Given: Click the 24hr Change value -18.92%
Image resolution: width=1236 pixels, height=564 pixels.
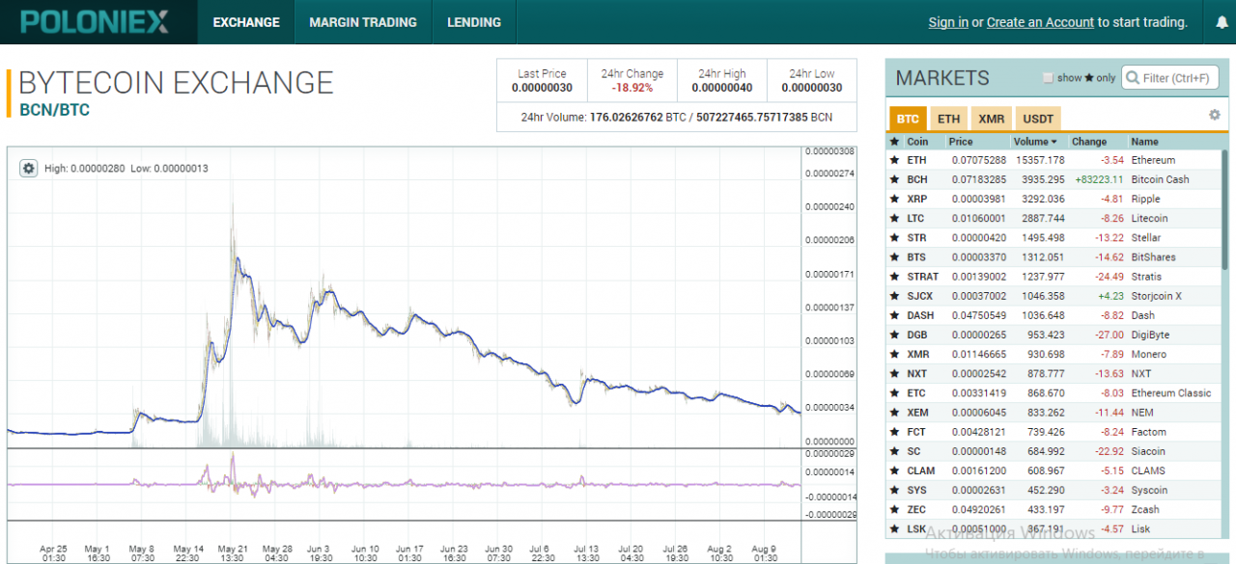Looking at the screenshot, I should pos(632,88).
